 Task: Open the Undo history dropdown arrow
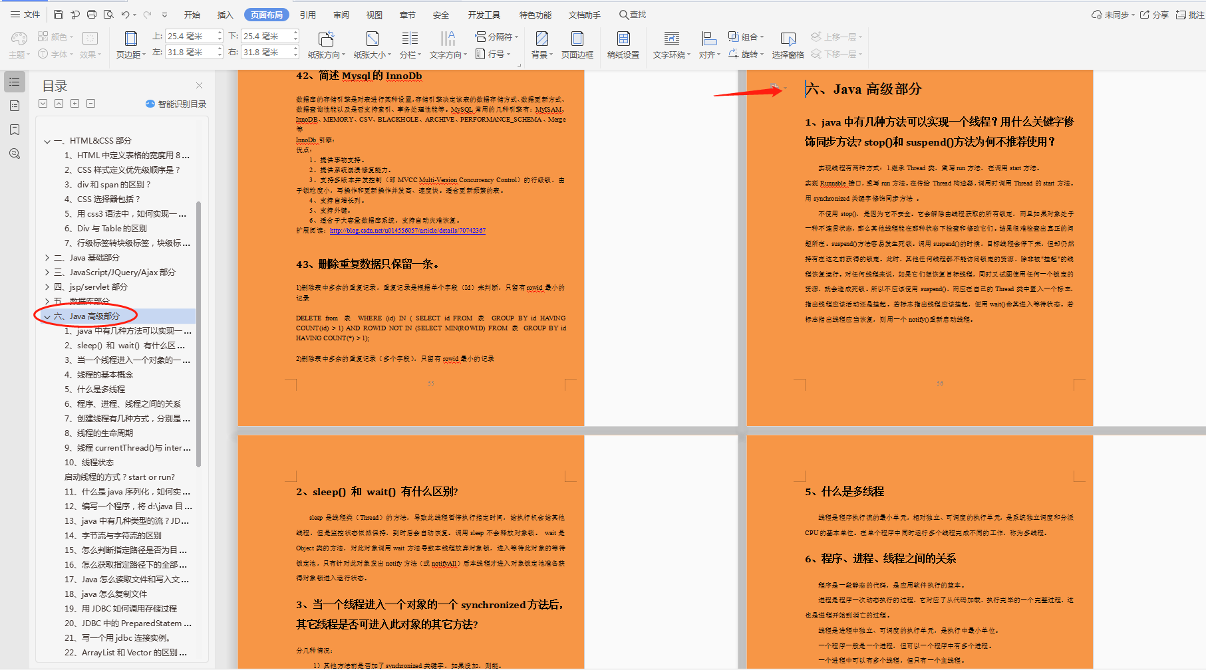click(135, 15)
